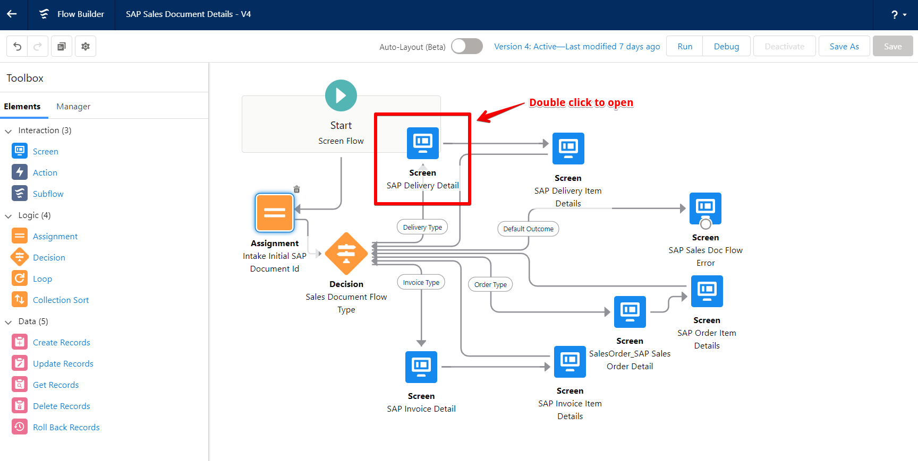Pick the Update Records element in the Toolbox
Screen dimensions: 918x461
point(53,363)
